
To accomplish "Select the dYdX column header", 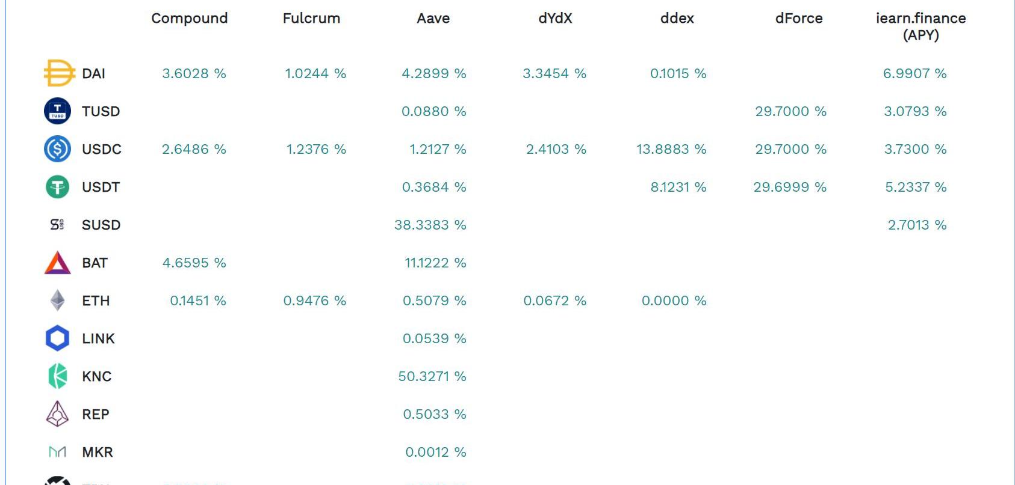I will (555, 18).
